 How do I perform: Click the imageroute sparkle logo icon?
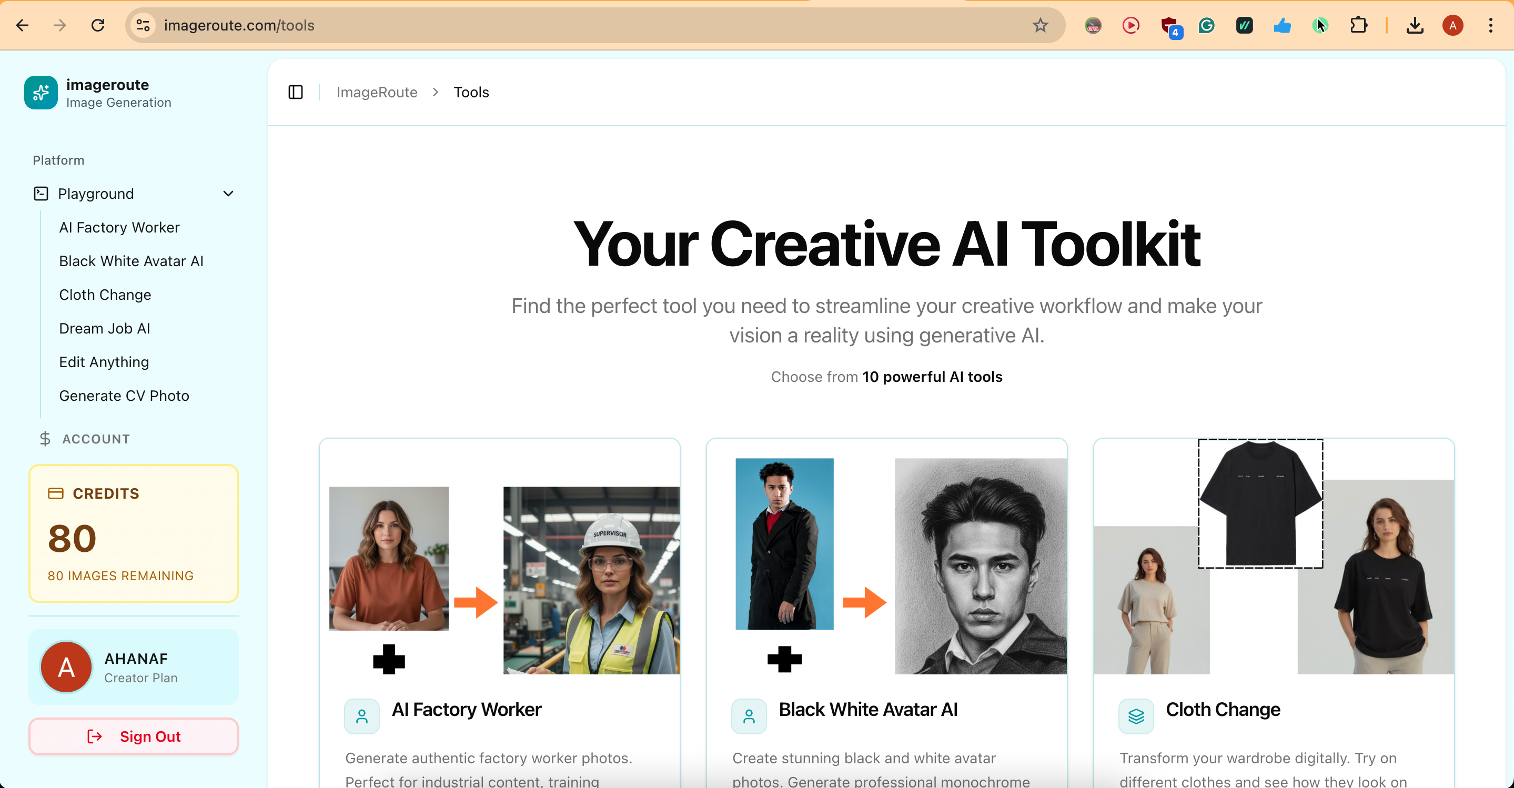click(40, 92)
